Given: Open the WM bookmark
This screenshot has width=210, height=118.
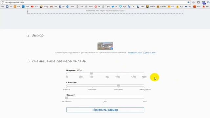Looking at the screenshot, I should [x=70, y=7].
